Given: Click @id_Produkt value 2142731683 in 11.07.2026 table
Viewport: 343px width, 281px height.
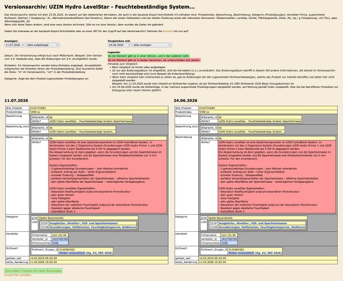Looking at the screenshot, I should 99,108.
